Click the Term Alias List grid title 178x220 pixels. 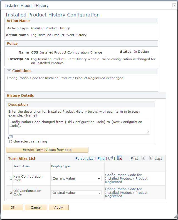tap(22, 159)
